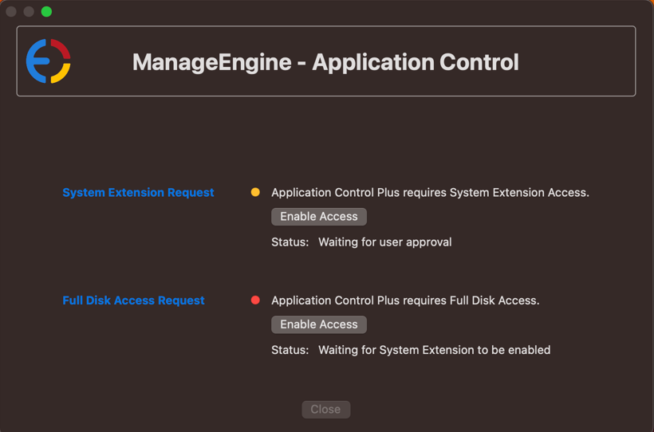Click the Close button at the bottom
The height and width of the screenshot is (432, 654).
(325, 409)
